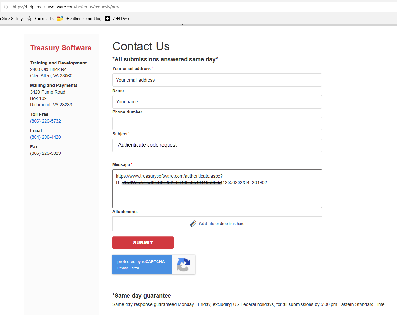Open the Slice Gallery bookmark
The width and height of the screenshot is (397, 315).
pyautogui.click(x=12, y=19)
